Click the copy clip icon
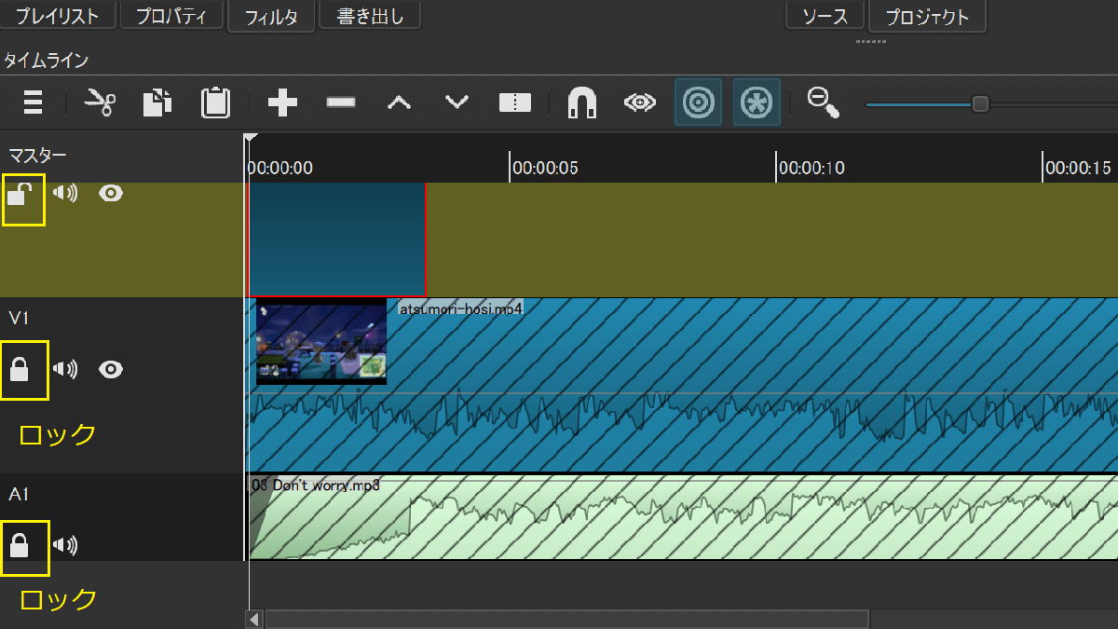This screenshot has height=629, width=1118. click(157, 103)
